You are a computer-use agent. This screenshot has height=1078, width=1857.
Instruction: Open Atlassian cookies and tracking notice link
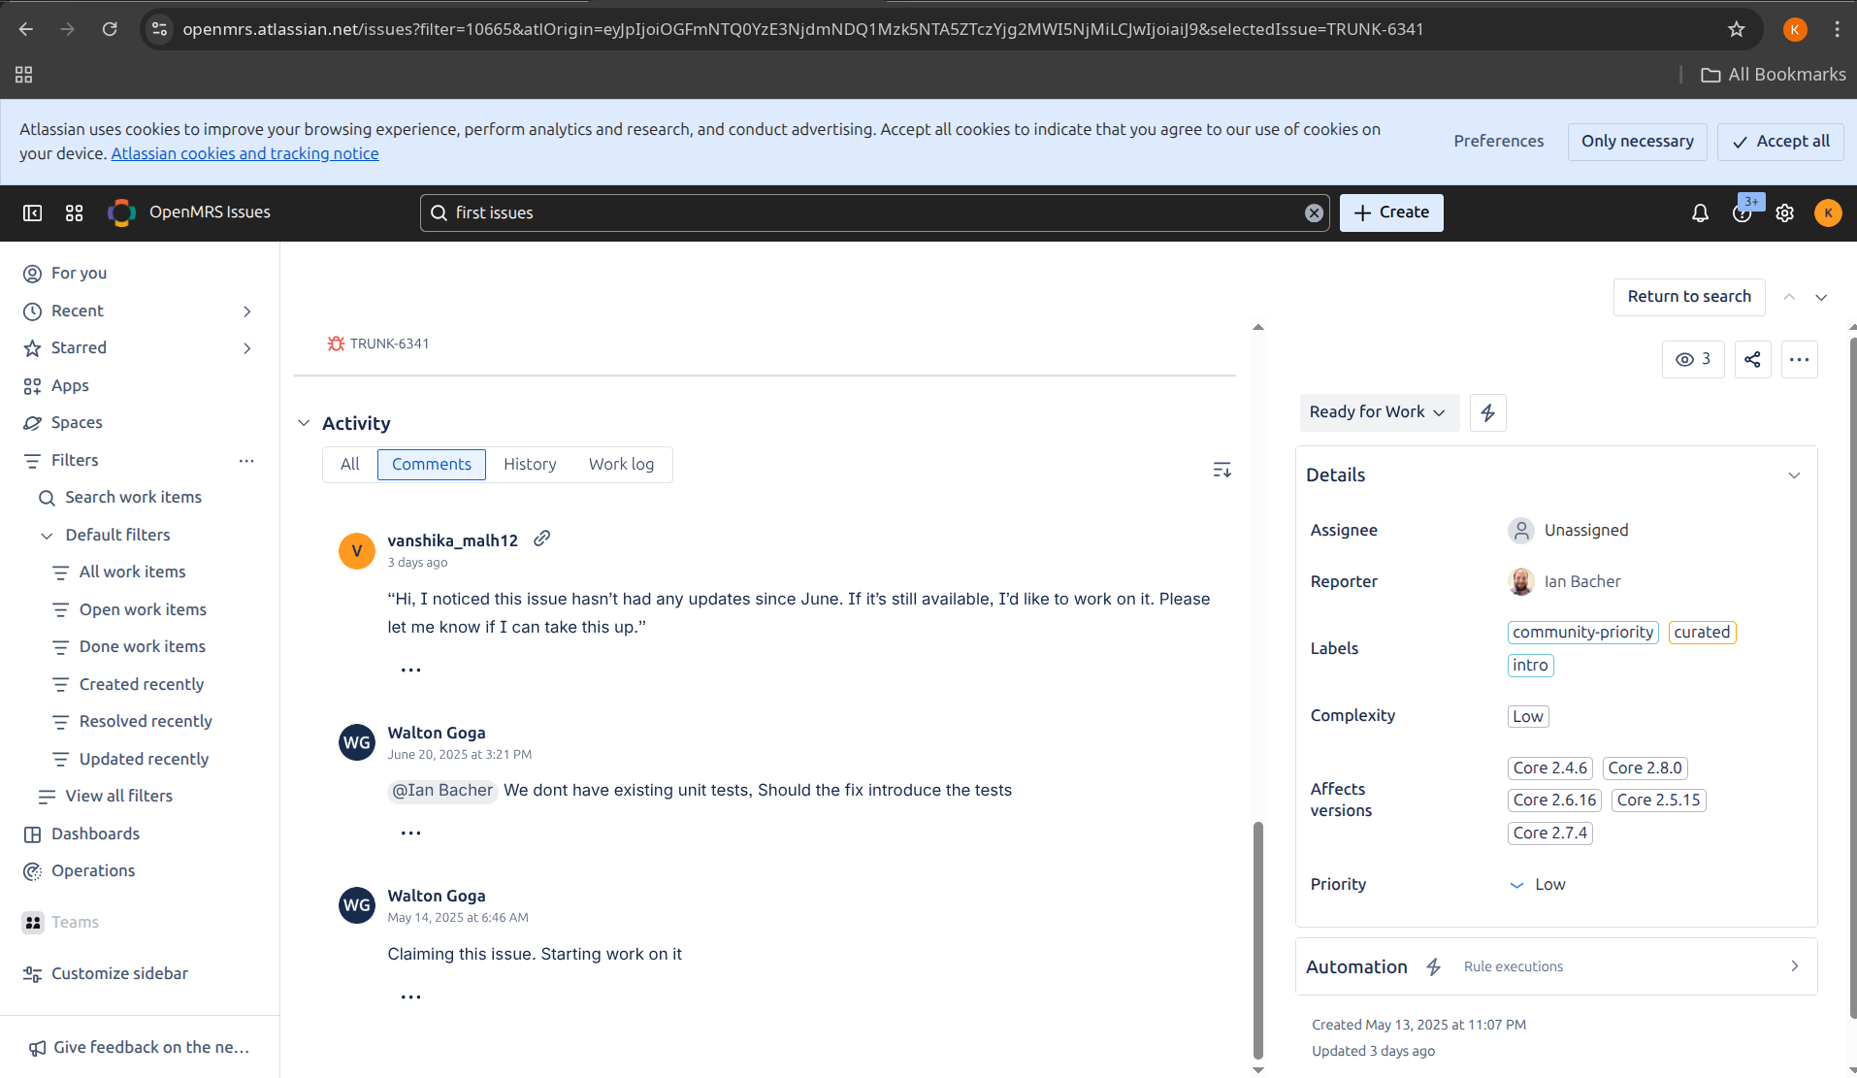pos(244,153)
